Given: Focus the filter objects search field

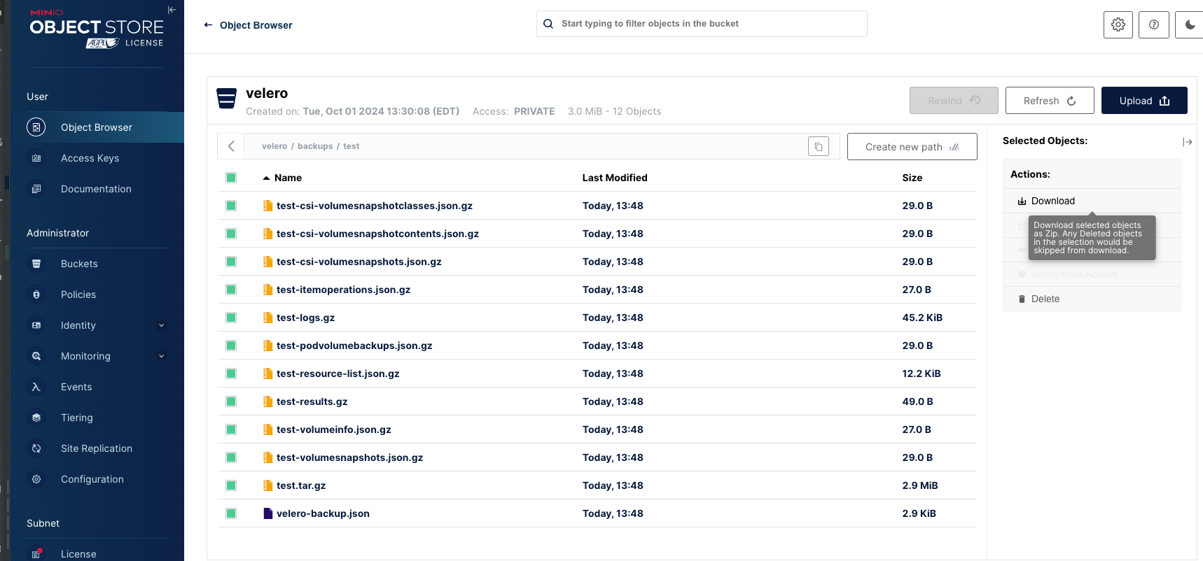Looking at the screenshot, I should pos(702,24).
